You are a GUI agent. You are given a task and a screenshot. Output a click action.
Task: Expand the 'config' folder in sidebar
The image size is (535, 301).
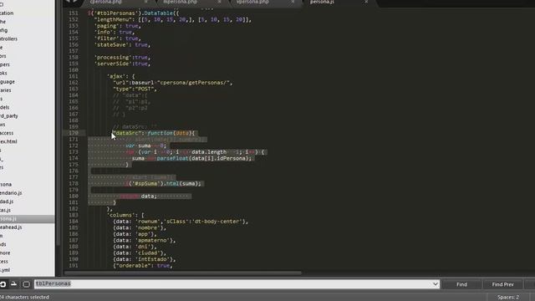click(x=3, y=30)
